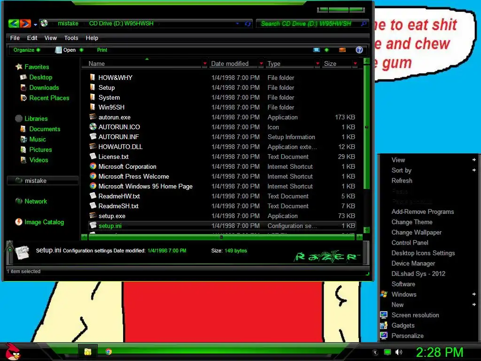Open Type column filter dropdown

(x=318, y=63)
